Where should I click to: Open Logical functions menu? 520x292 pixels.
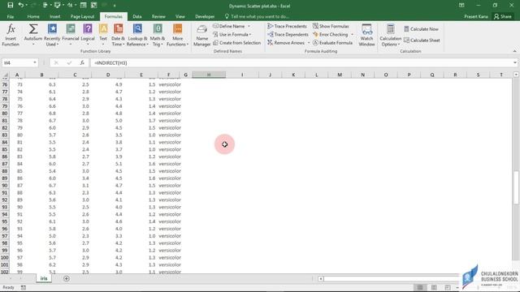pos(88,35)
